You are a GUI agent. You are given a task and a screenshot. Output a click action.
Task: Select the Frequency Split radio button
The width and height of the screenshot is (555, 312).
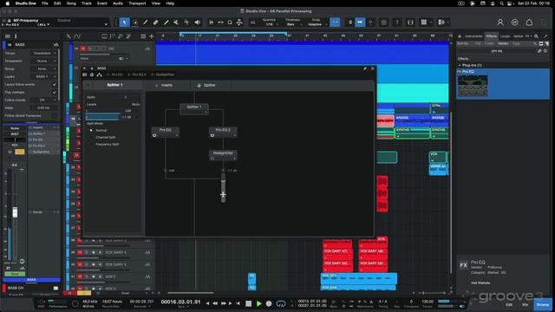click(x=91, y=145)
